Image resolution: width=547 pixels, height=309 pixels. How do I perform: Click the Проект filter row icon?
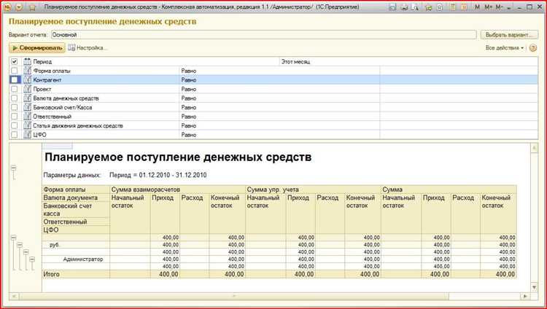[27, 89]
